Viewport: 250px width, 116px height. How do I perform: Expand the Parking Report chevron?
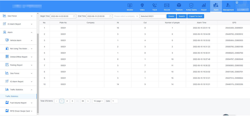[31, 65]
